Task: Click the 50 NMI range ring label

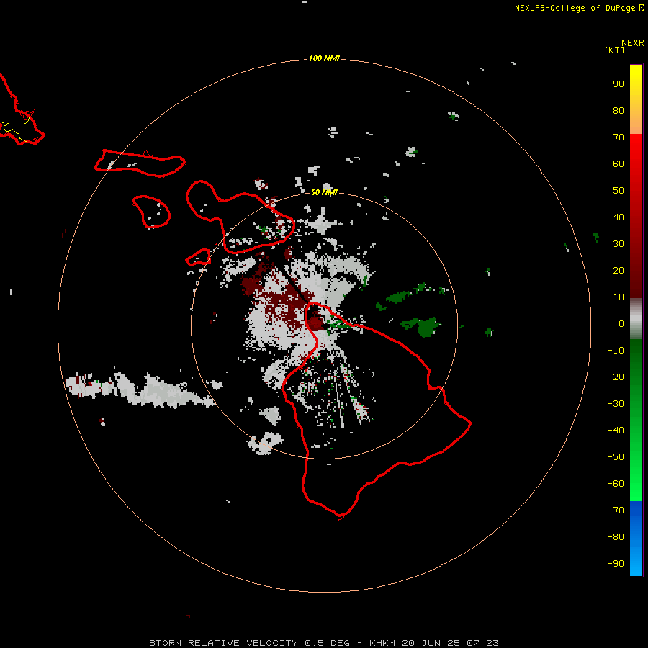Action: [x=324, y=192]
